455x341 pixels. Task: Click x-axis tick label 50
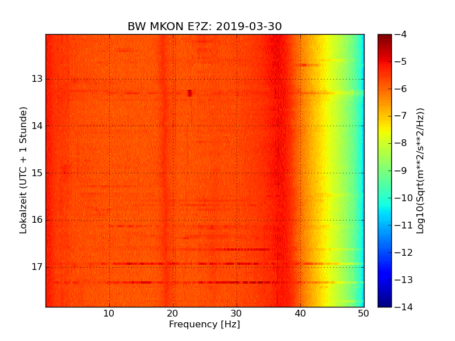coord(363,314)
